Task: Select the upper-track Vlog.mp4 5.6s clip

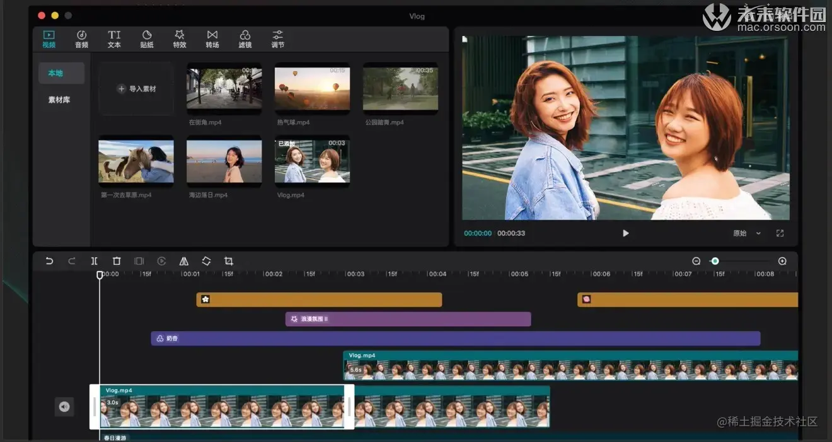Action: pos(571,366)
